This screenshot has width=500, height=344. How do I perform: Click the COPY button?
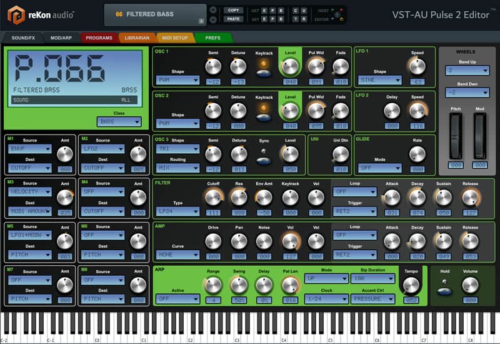point(233,10)
